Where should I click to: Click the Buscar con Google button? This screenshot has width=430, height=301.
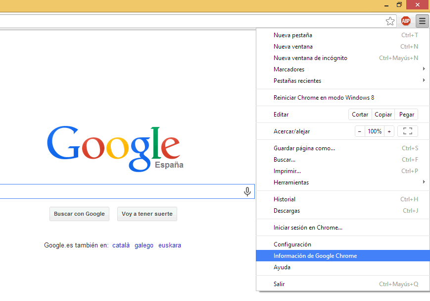(x=79, y=214)
